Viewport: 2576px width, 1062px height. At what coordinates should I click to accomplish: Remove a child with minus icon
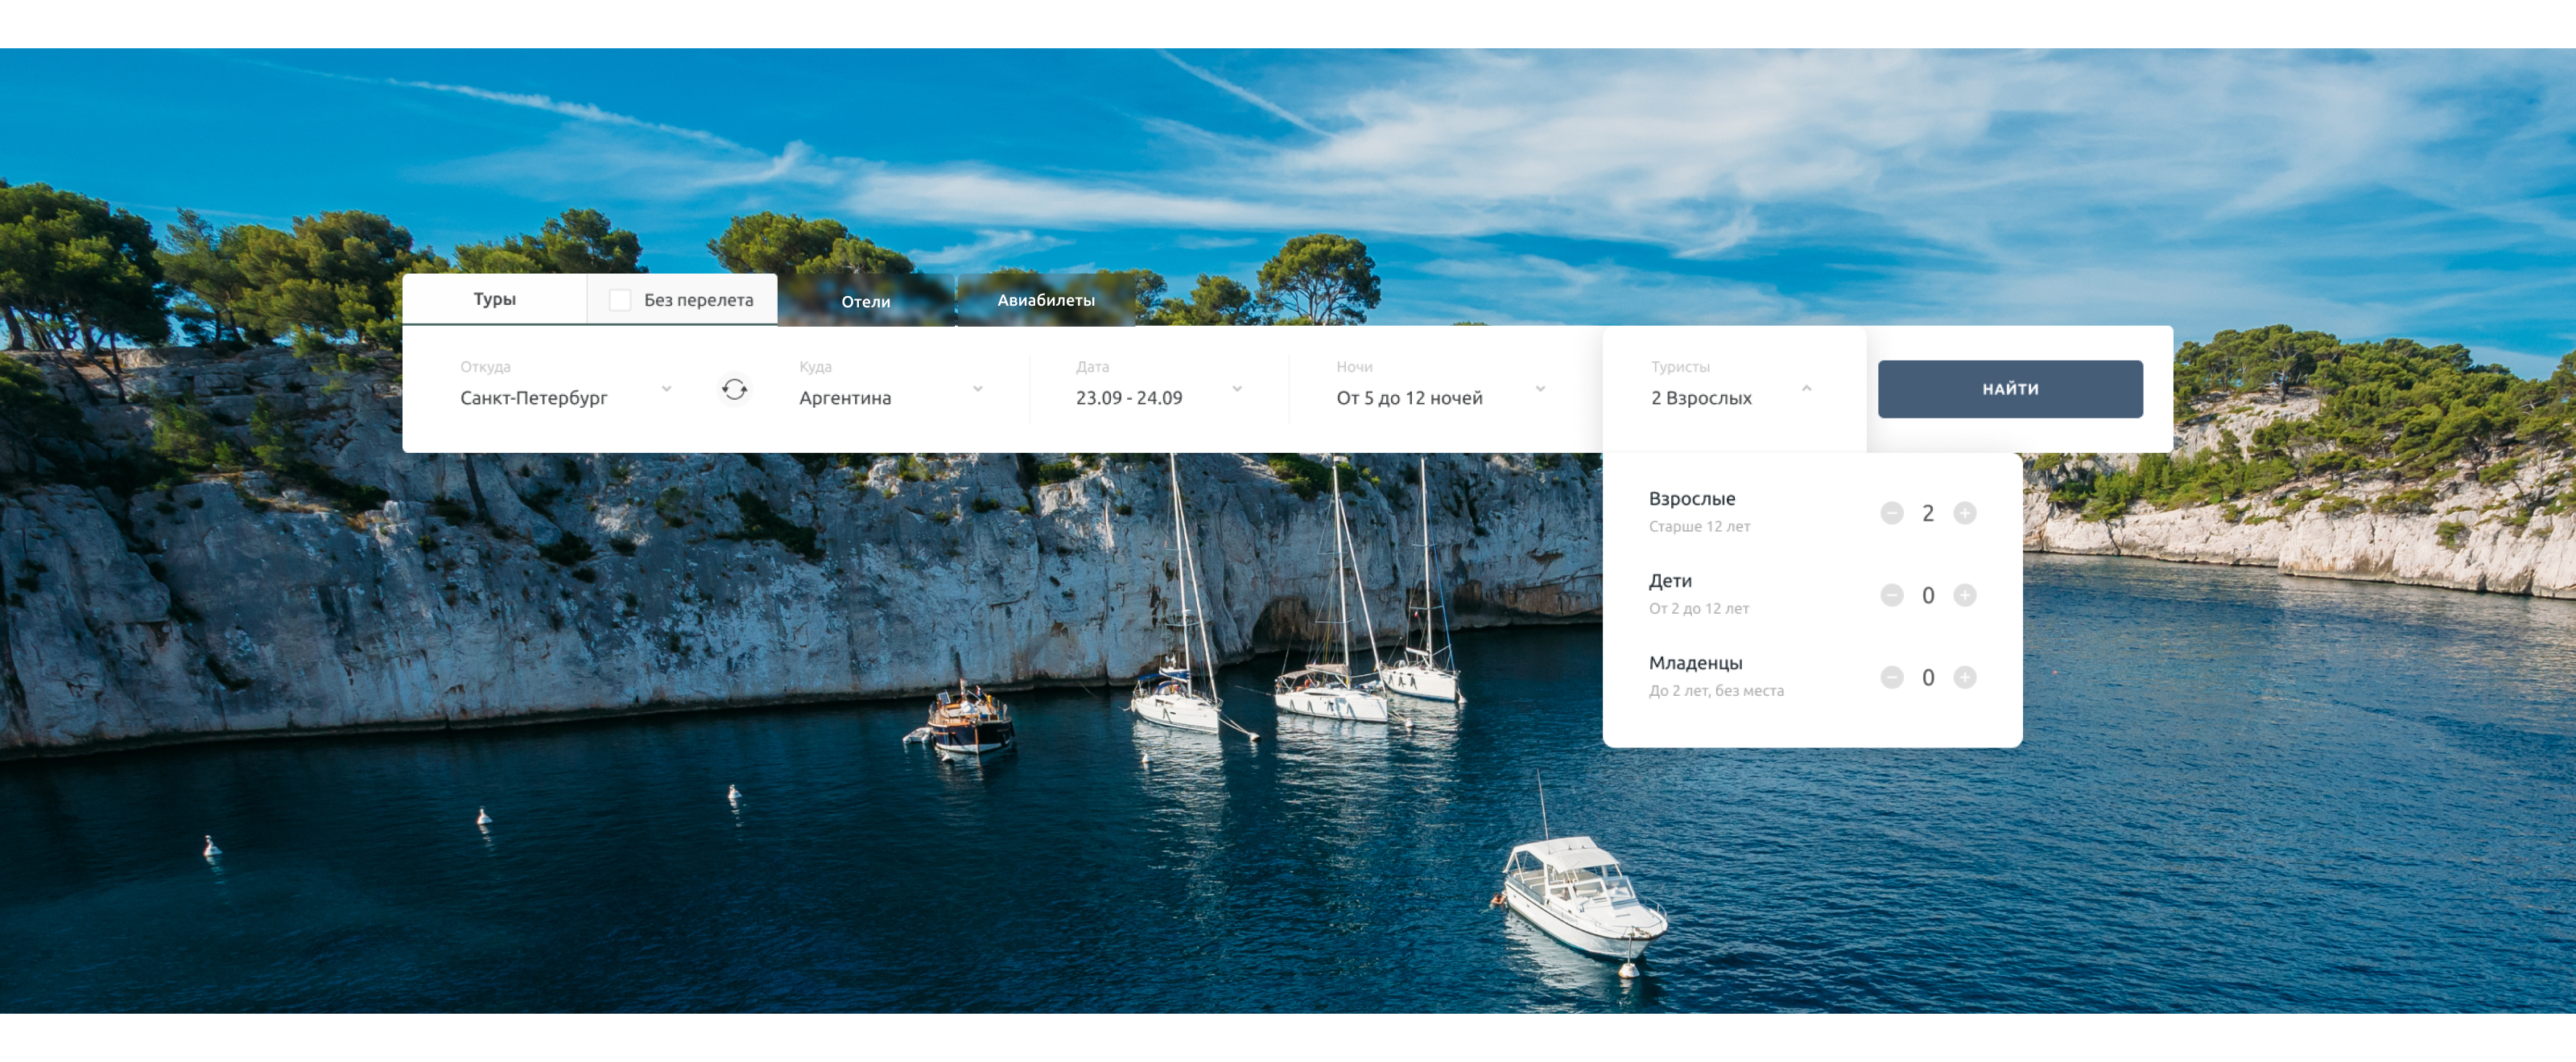[x=1891, y=595]
